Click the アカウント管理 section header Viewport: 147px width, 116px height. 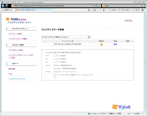point(21,45)
